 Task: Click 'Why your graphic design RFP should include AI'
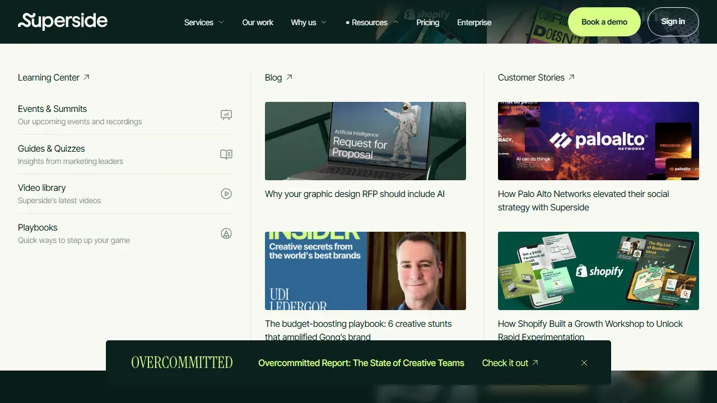click(x=355, y=194)
